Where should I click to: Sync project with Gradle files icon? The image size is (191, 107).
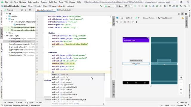coord(173,6)
